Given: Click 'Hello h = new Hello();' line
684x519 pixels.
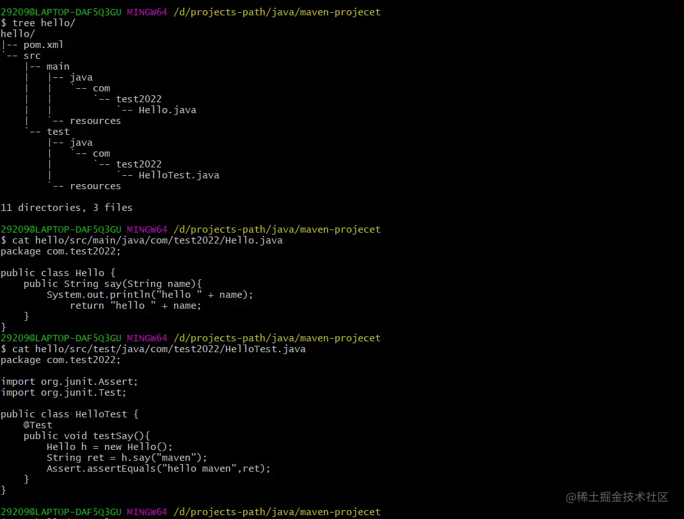Looking at the screenshot, I should tap(109, 447).
